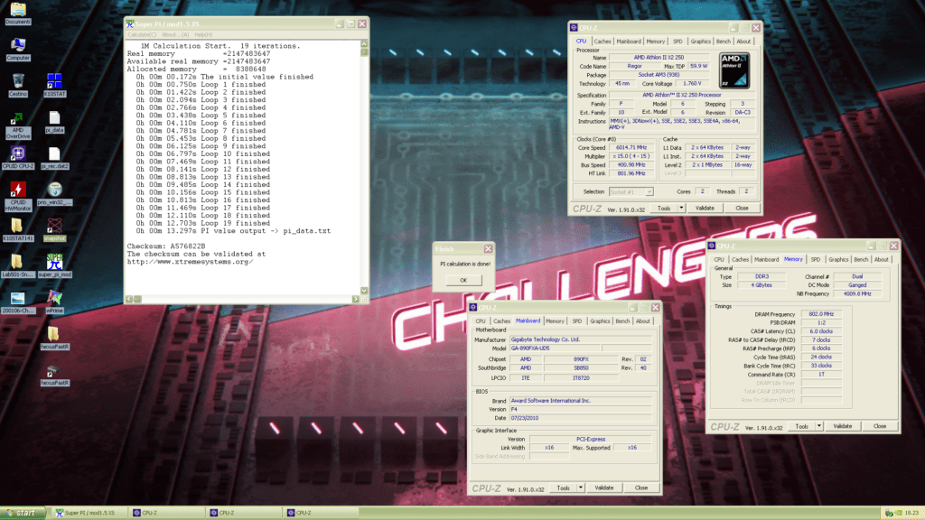Switch to the Super PI taskbar item

coord(89,513)
